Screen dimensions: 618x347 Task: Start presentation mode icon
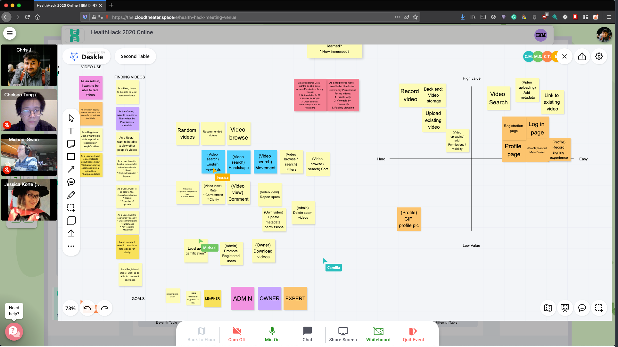[565, 308]
